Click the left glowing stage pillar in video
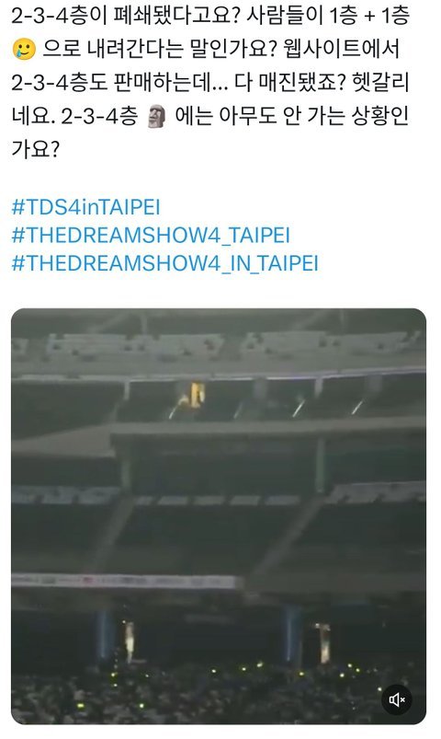 click(129, 641)
